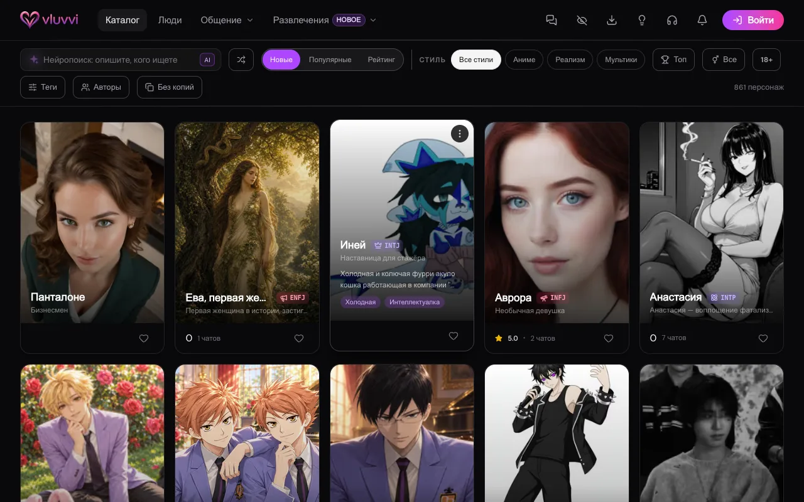Click the shuffle random character icon

(x=241, y=60)
